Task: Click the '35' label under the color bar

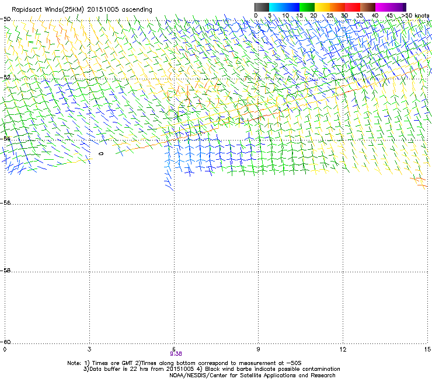Action: (360, 16)
